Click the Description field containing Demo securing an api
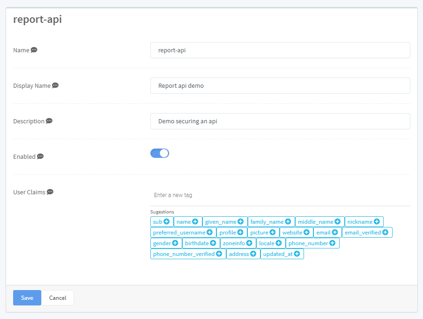 tap(280, 121)
